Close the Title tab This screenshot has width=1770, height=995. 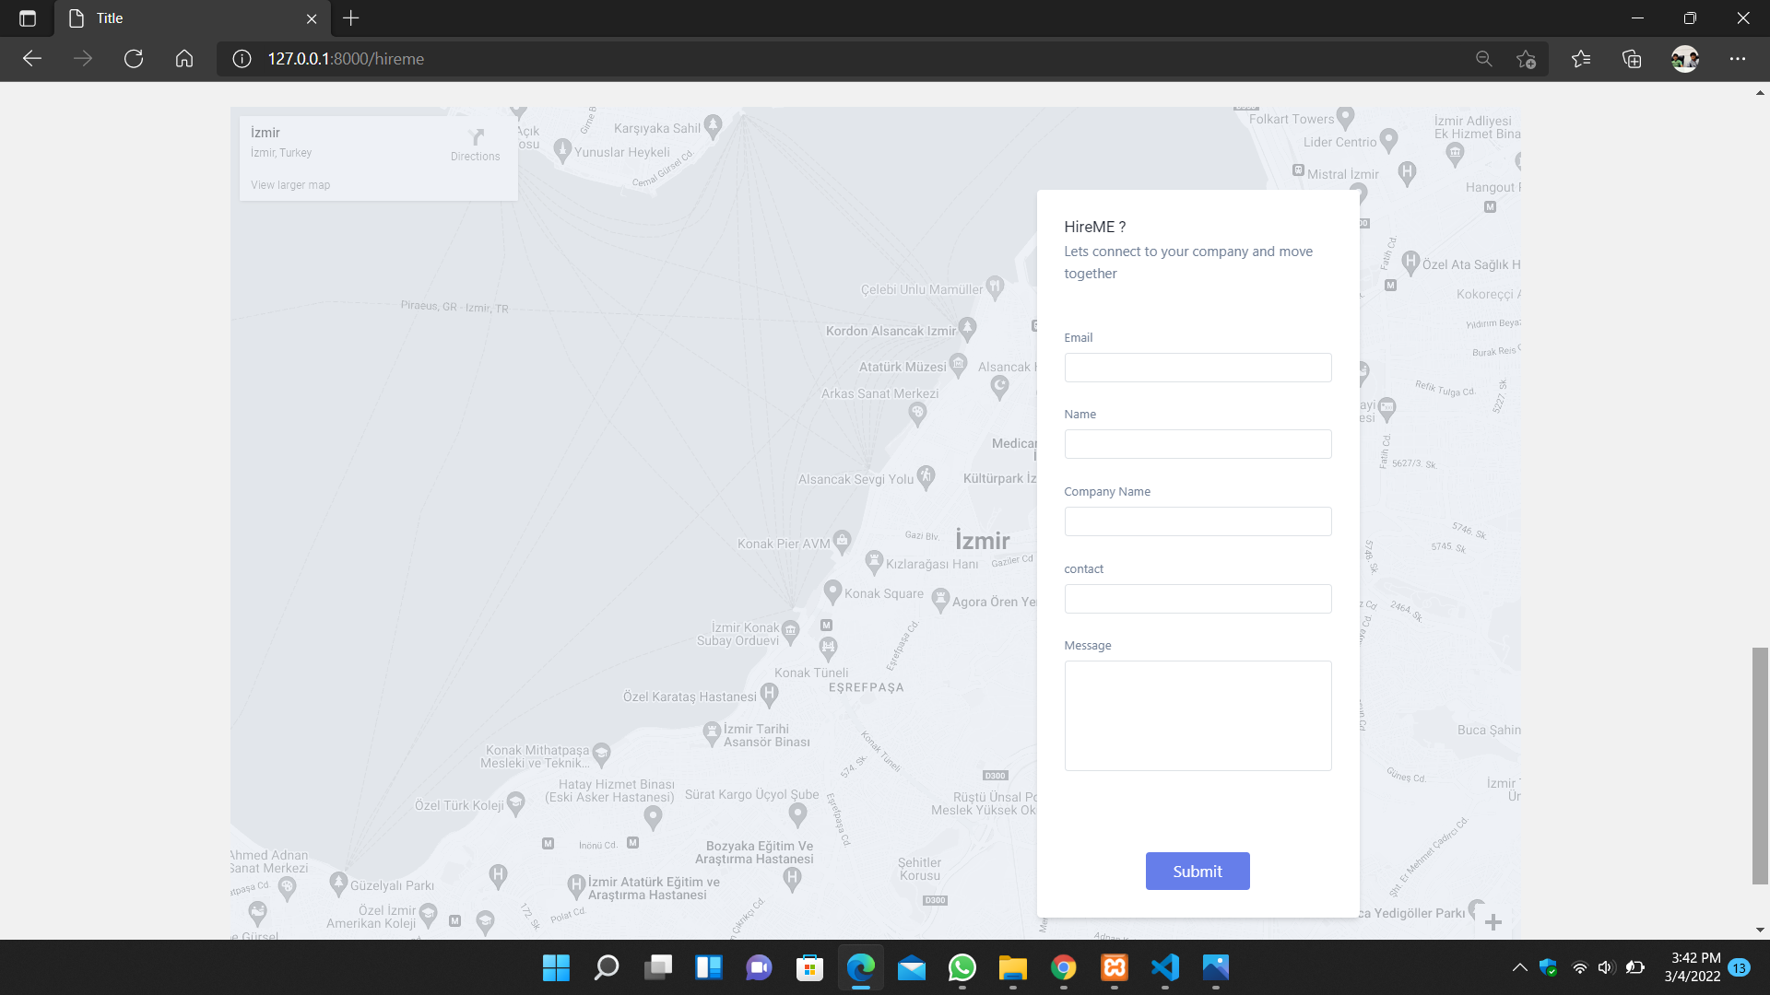(x=312, y=18)
